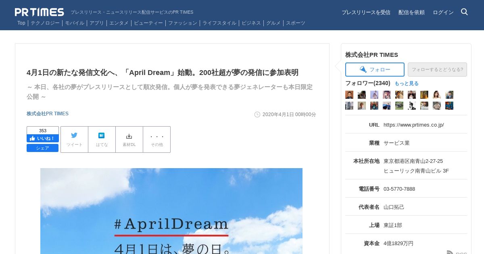Open the エンタメ category
Screen dimensions: 484x254
click(119, 23)
